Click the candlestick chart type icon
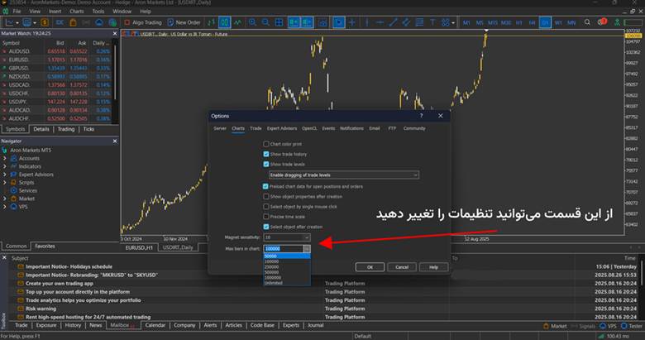The image size is (645, 340). 224,22
